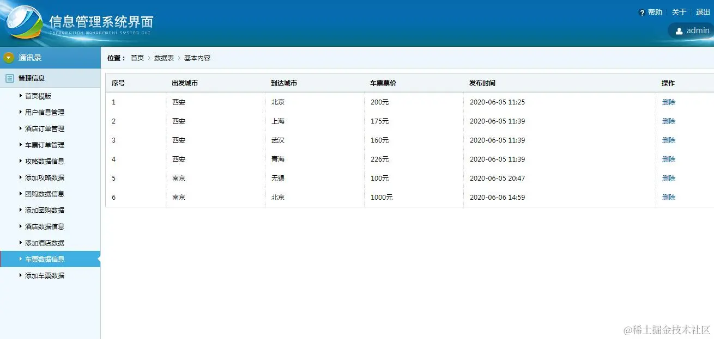Image resolution: width=714 pixels, height=339 pixels.
Task: Click the 出发城市 column header
Action: 185,83
